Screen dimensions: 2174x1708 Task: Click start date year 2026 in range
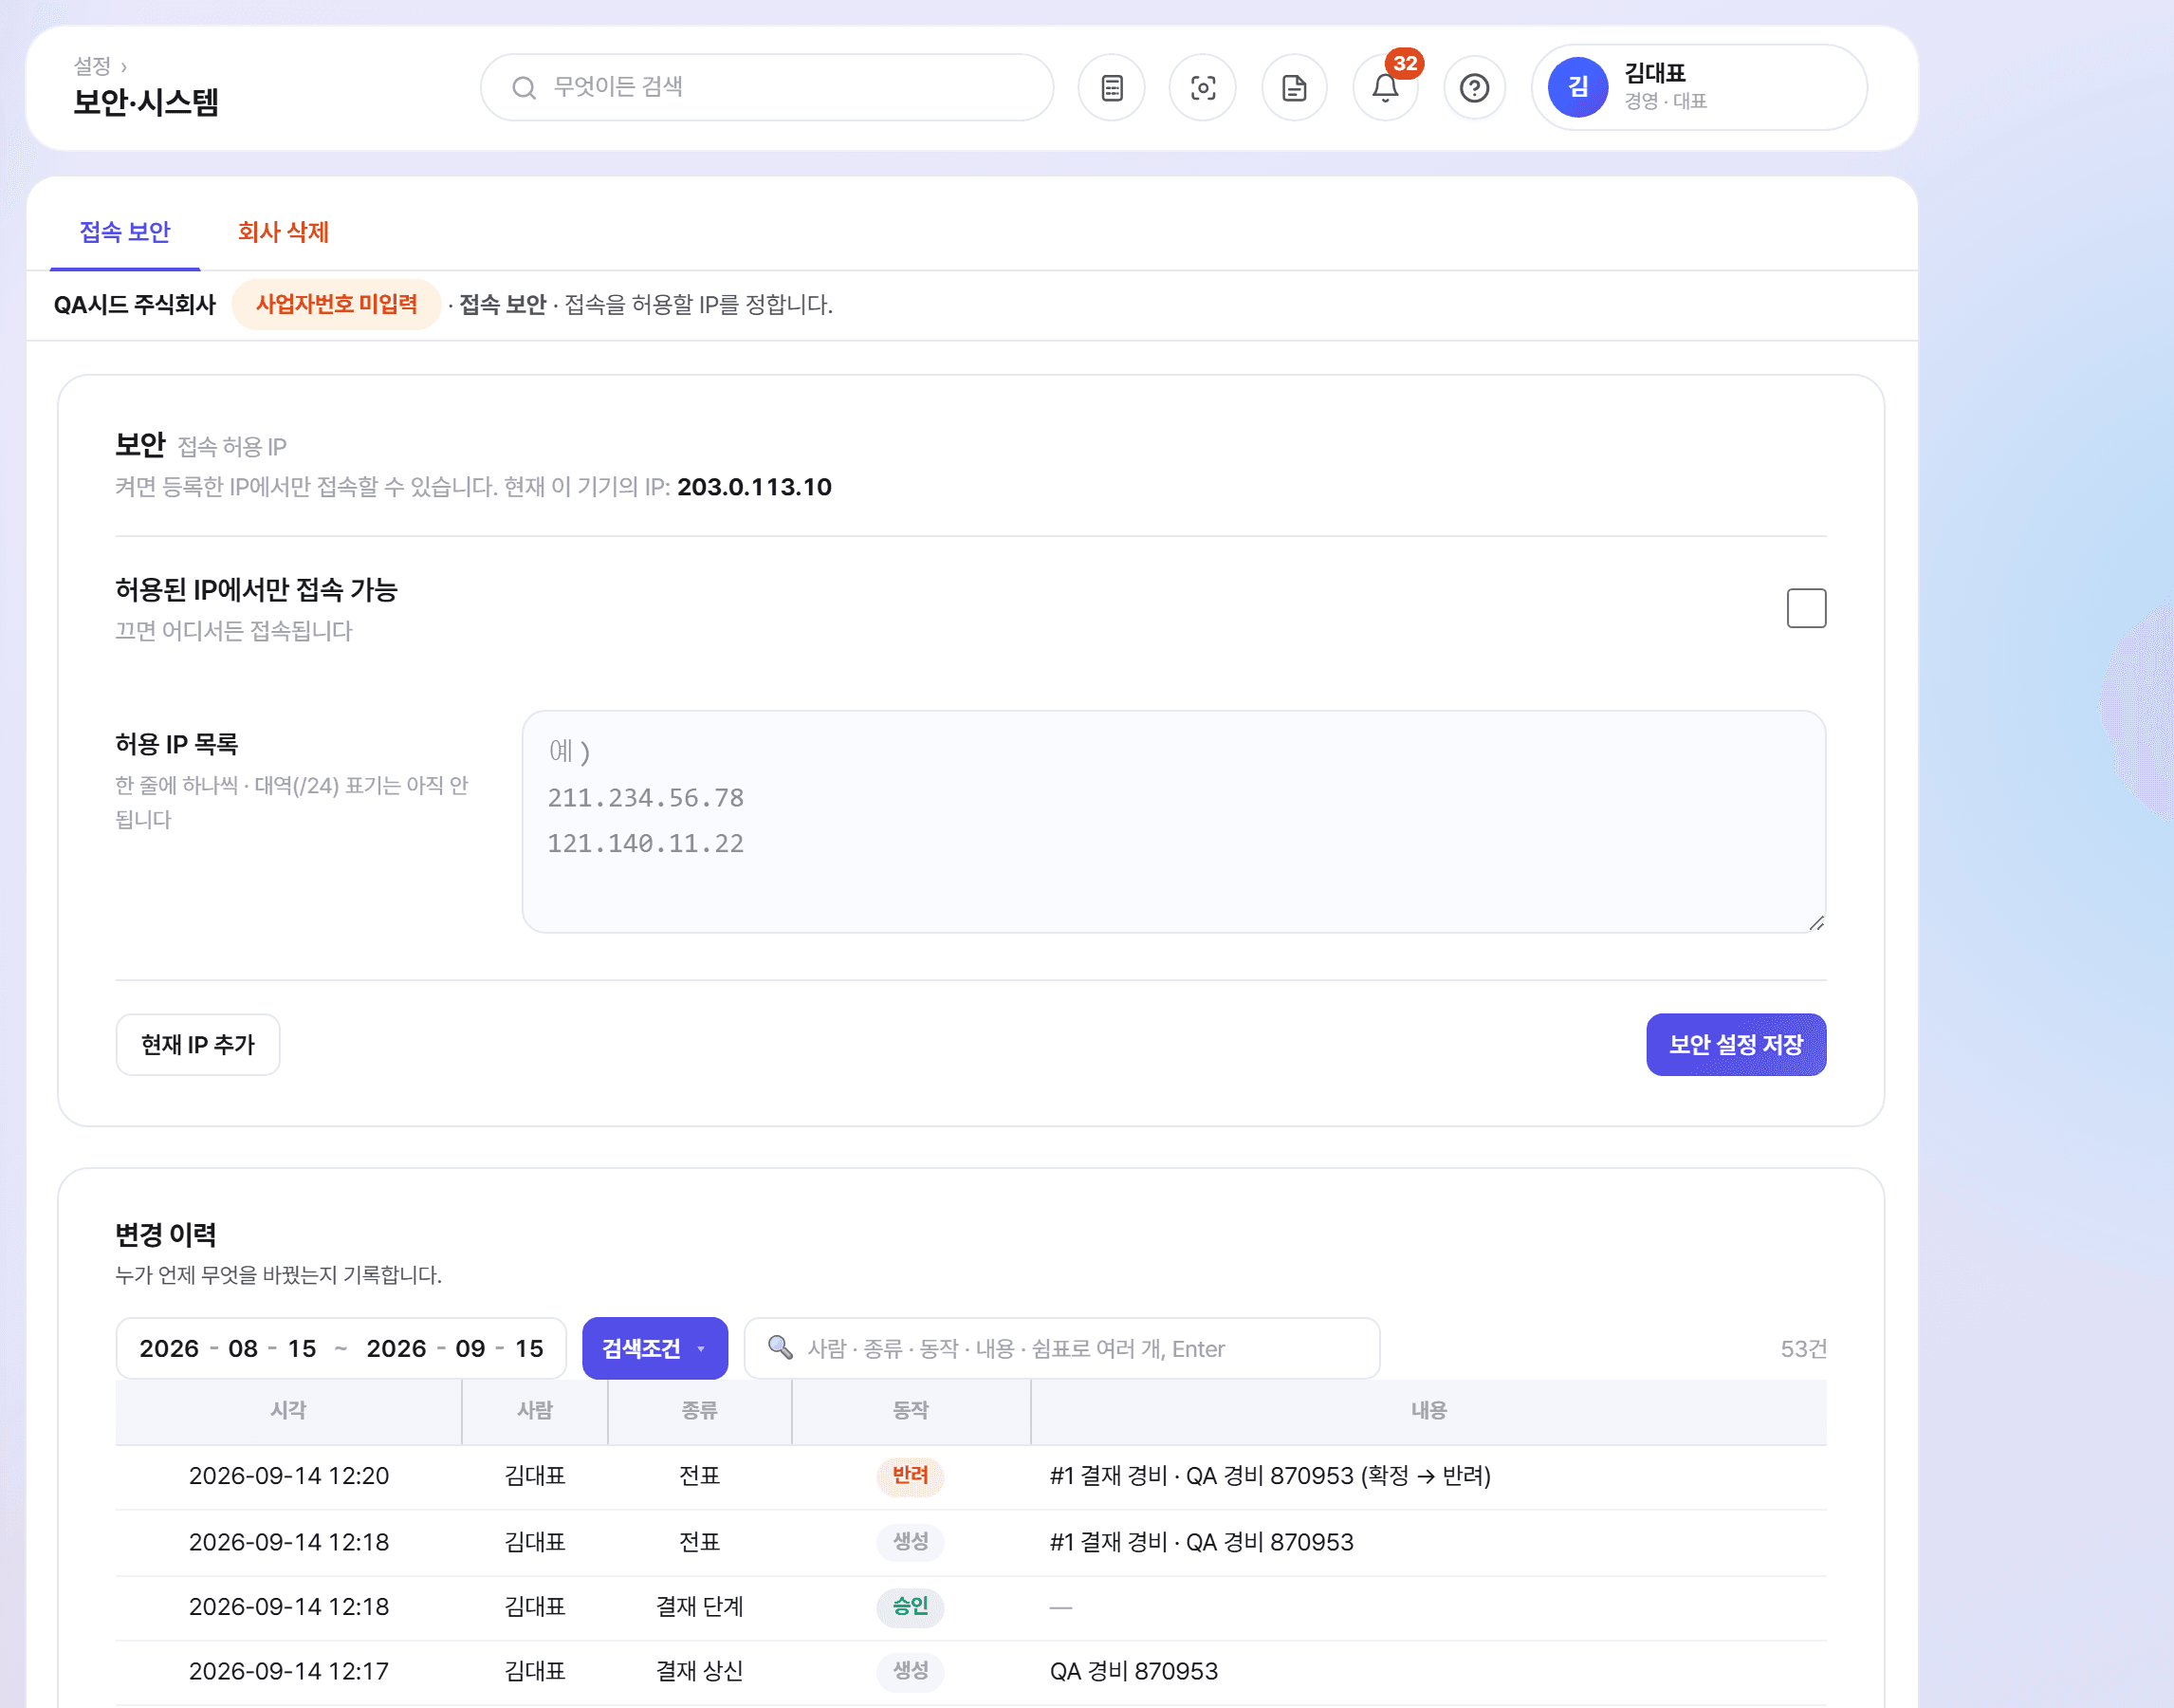pyautogui.click(x=169, y=1348)
